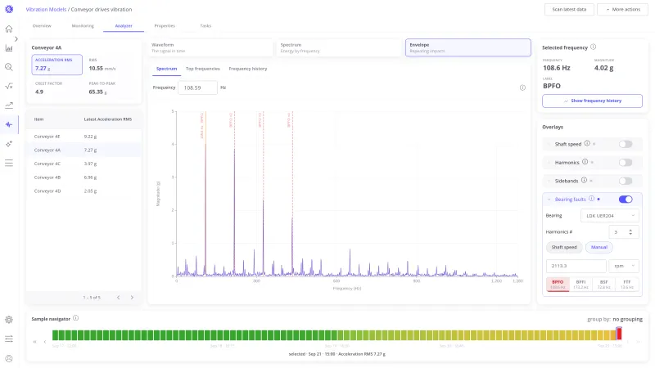655x368 pixels.
Task: Go to next page of conveyor list
Action: [132, 298]
